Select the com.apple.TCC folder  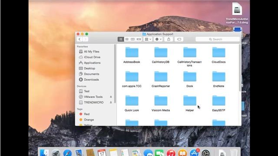click(132, 79)
